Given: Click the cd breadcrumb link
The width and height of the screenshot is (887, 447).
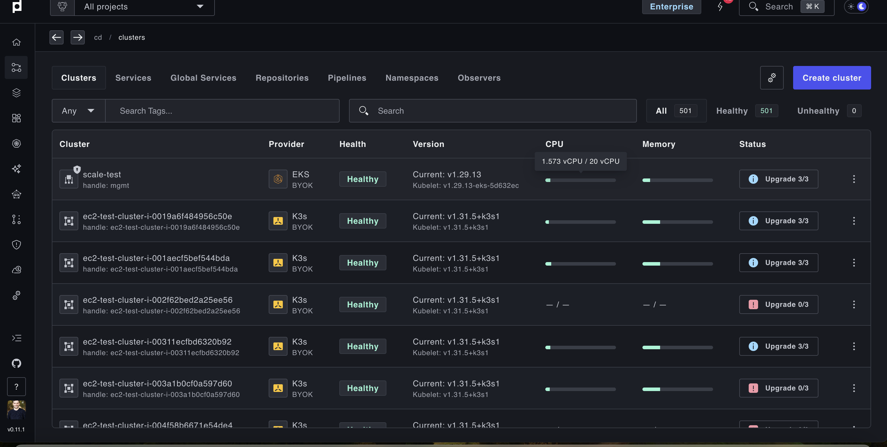Looking at the screenshot, I should (98, 37).
